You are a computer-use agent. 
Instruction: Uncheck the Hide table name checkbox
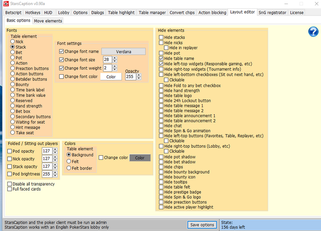pos(161,59)
